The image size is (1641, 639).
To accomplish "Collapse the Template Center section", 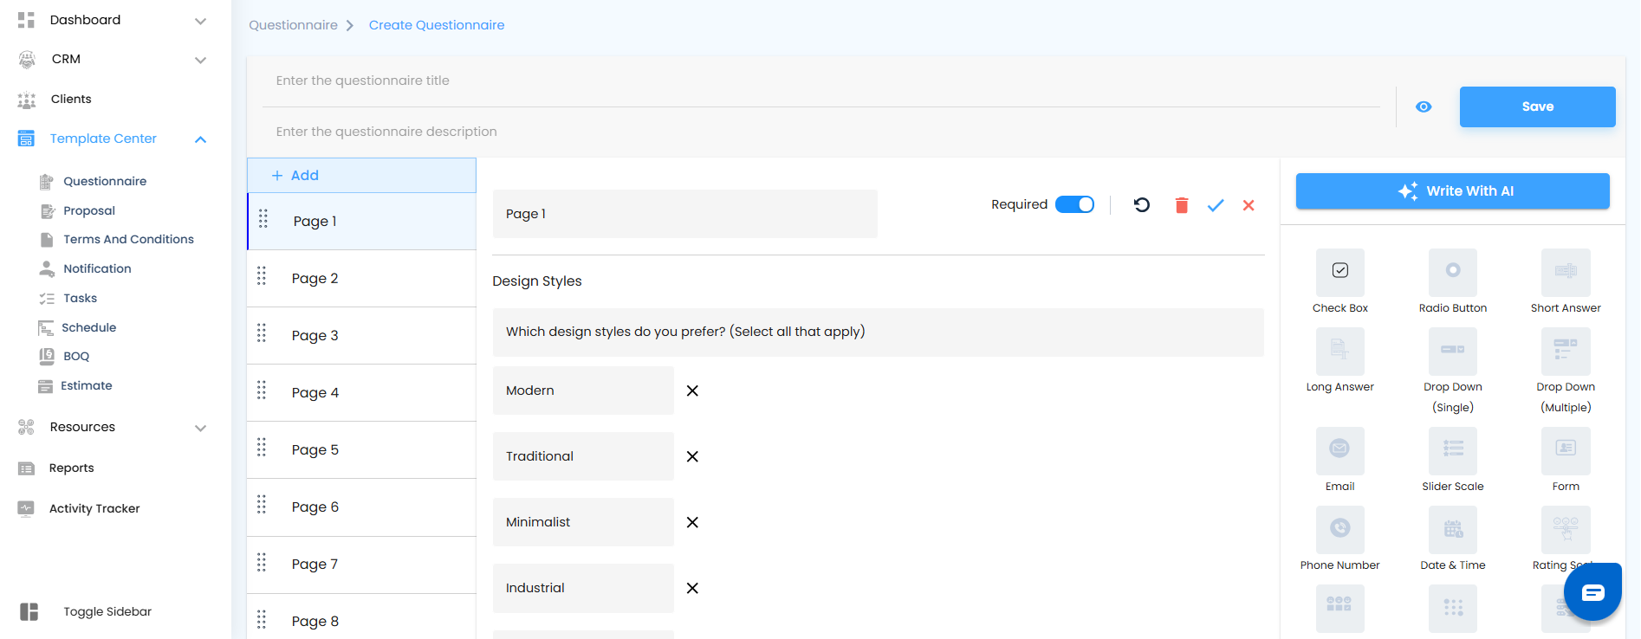I will pyautogui.click(x=200, y=139).
